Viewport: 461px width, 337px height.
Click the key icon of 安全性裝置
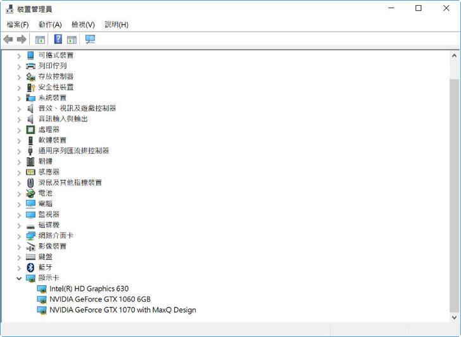click(x=30, y=87)
